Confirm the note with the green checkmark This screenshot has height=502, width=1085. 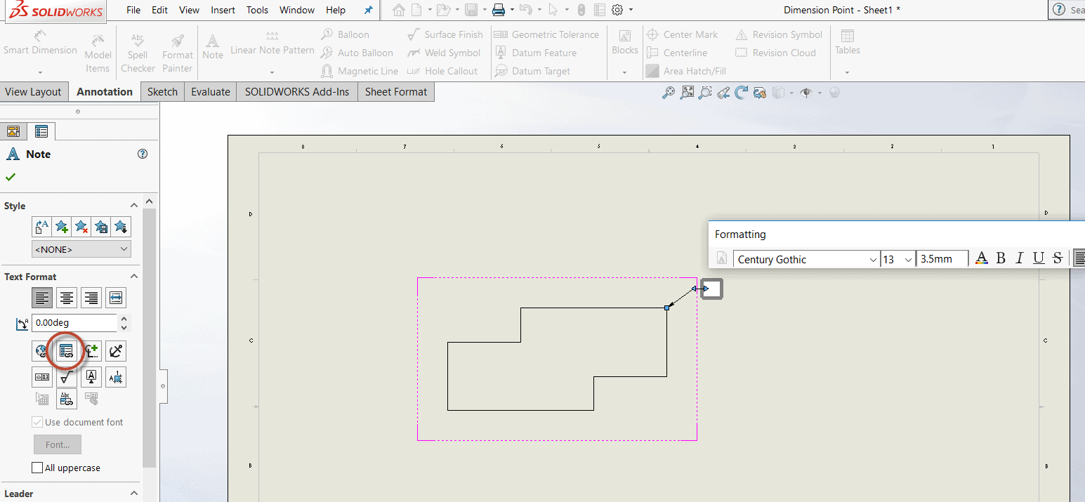(x=11, y=176)
